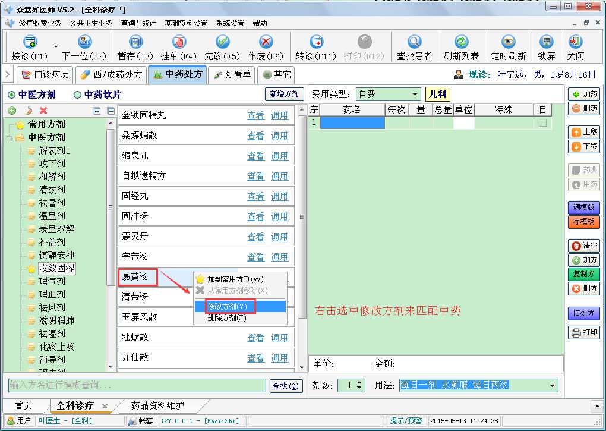The height and width of the screenshot is (431, 606).
Task: Open the 费用类型 dropdown
Action: (x=414, y=95)
